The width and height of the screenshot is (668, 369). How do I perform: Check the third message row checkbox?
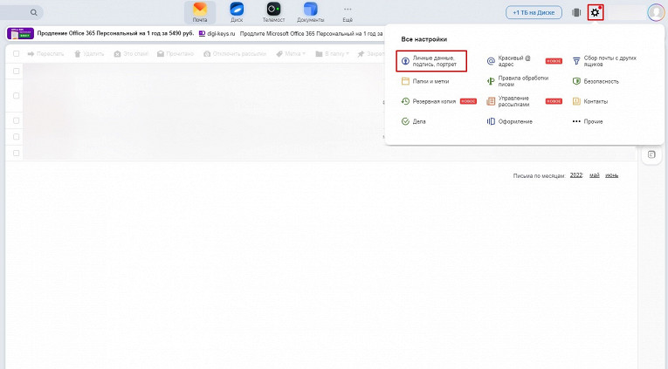point(17,120)
